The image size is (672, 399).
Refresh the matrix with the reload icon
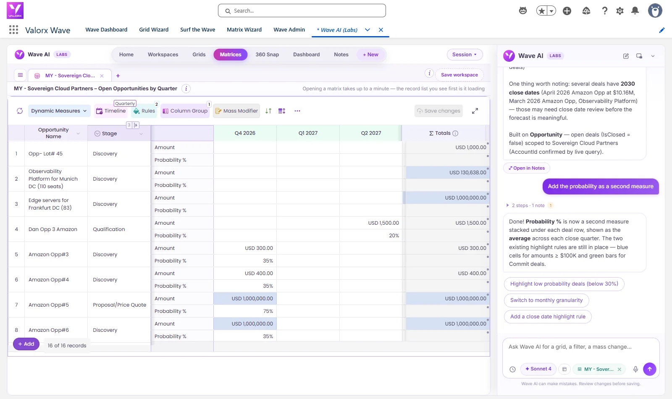(20, 111)
